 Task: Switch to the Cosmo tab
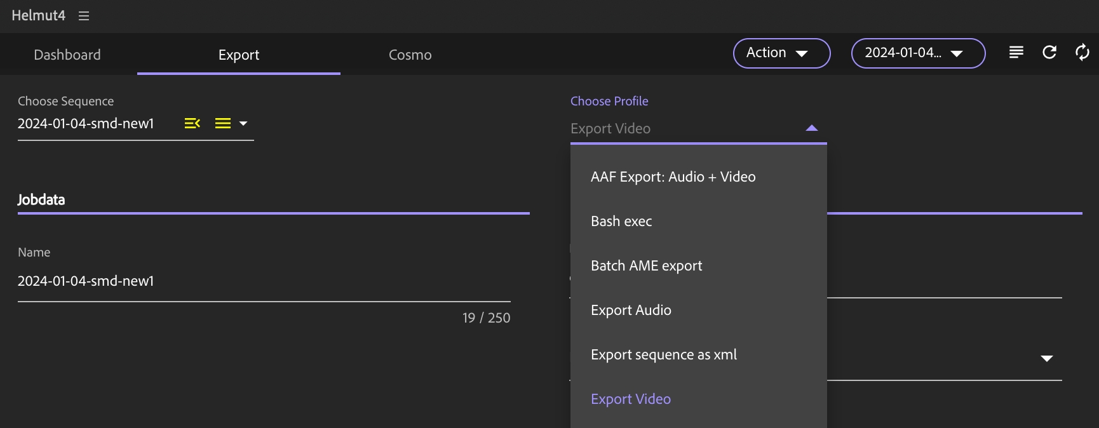[410, 55]
